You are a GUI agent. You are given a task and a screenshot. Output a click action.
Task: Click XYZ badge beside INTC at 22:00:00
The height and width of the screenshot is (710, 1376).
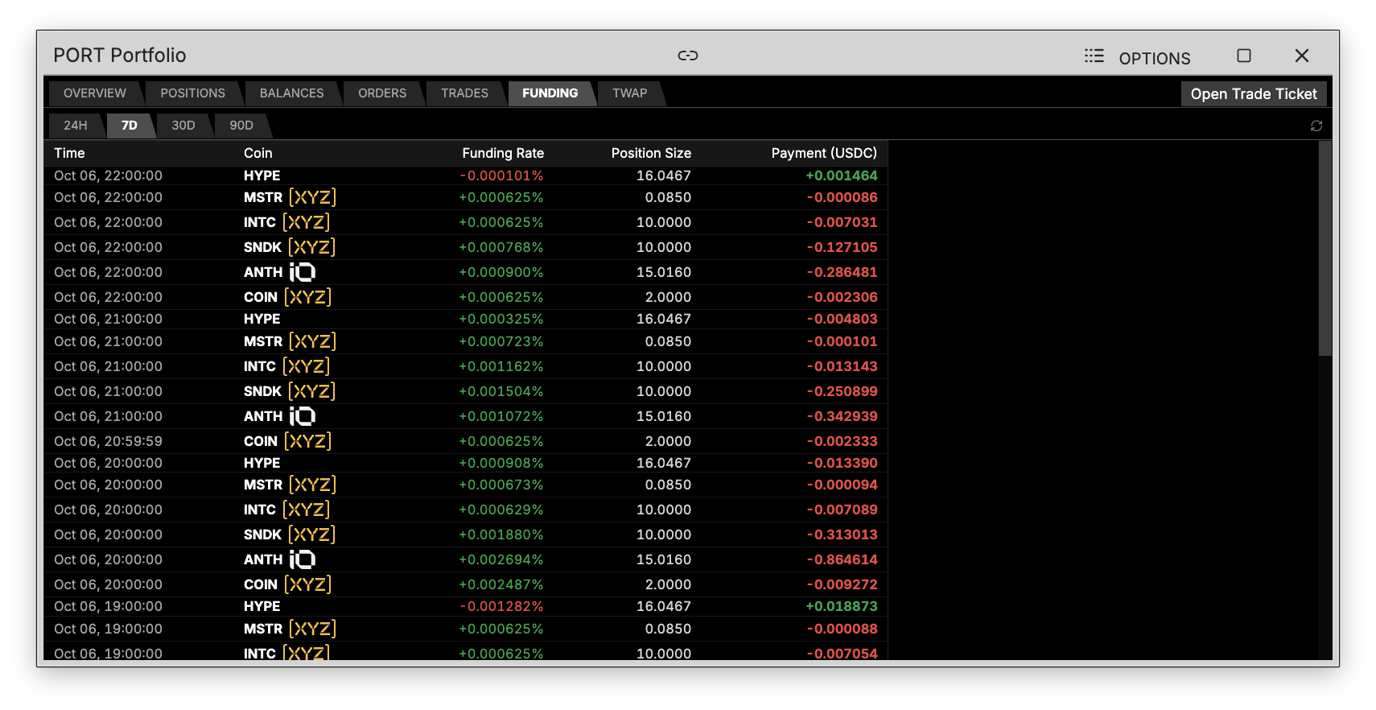tap(306, 222)
